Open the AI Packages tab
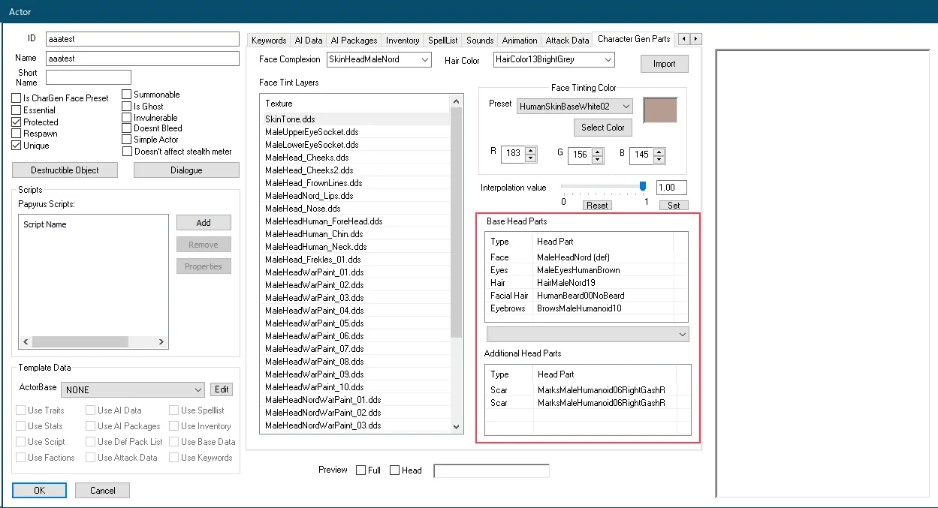 (354, 41)
